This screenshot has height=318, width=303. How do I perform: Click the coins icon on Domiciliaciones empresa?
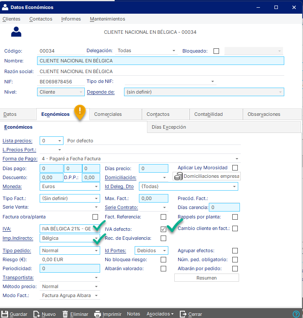point(179,176)
